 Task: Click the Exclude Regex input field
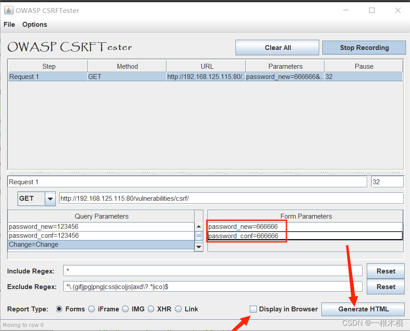click(213, 287)
